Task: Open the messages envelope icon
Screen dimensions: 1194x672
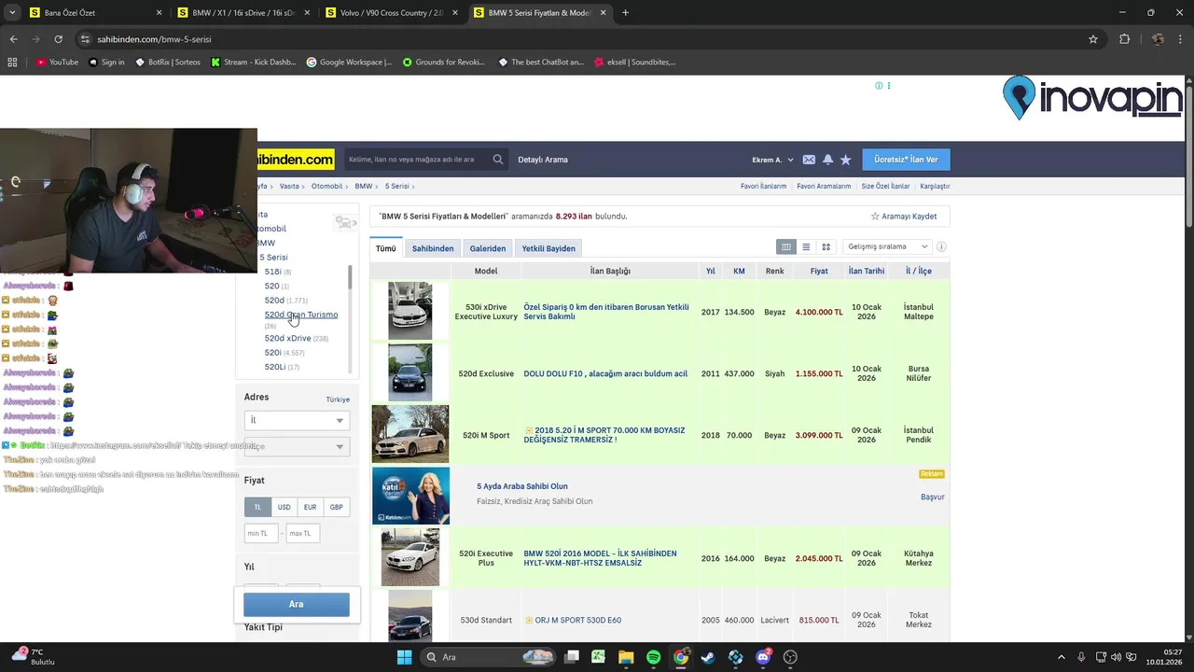Action: [809, 160]
